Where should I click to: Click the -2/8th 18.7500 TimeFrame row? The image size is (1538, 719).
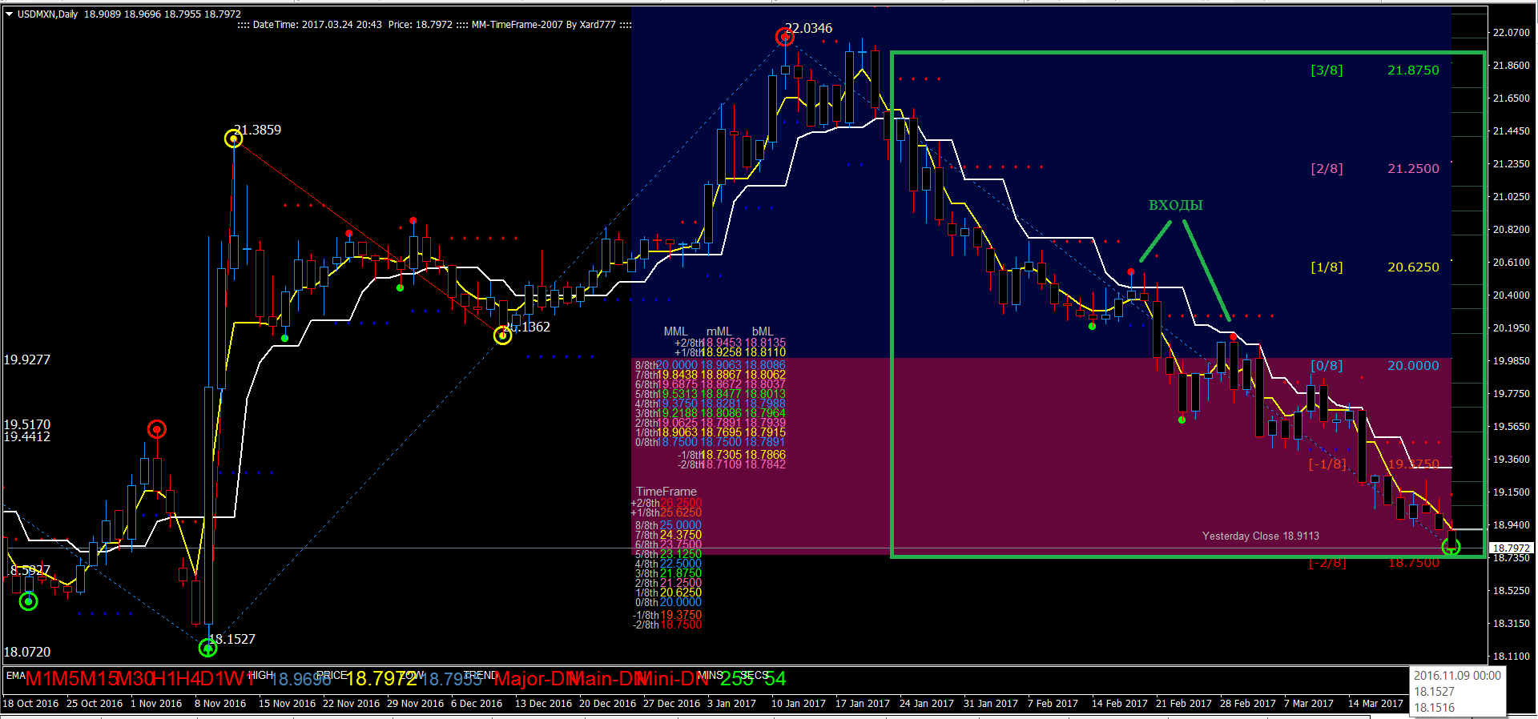(667, 625)
